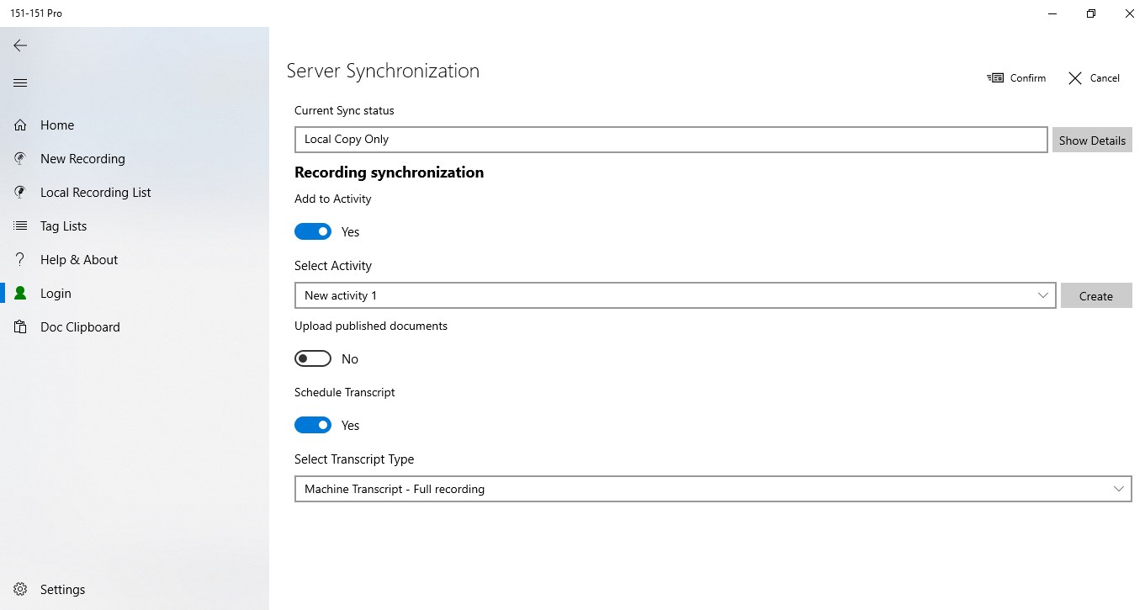Enable Upload published documents toggle
This screenshot has width=1145, height=610.
click(313, 359)
